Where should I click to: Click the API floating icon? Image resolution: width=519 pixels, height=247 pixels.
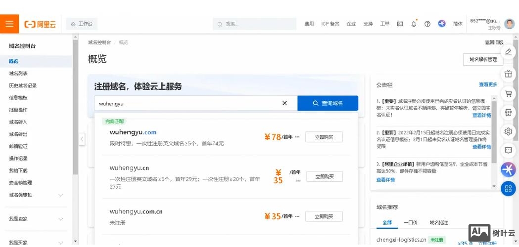pos(508,113)
